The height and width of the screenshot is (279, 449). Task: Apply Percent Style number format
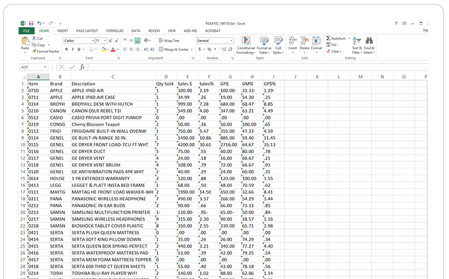click(209, 49)
